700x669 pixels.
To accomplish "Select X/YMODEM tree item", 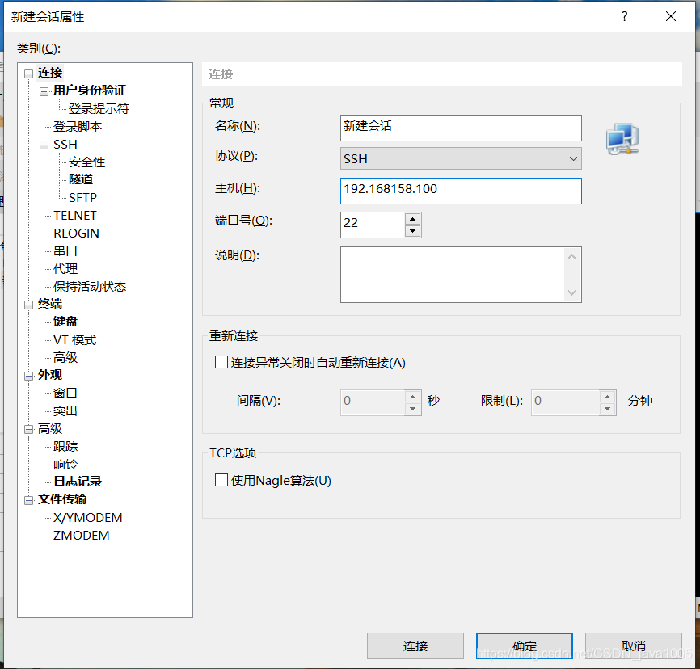I will 87,517.
